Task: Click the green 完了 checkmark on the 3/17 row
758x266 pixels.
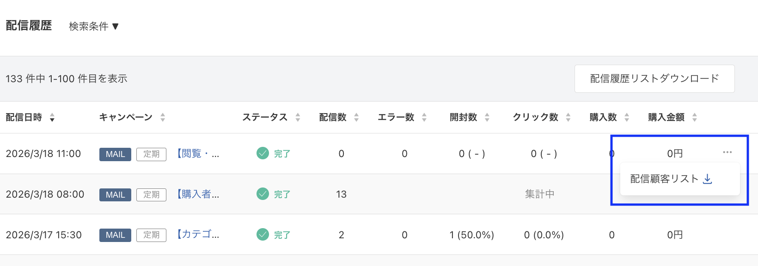Action: pos(262,235)
